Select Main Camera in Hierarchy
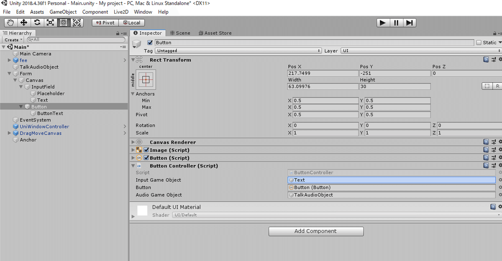 35,54
